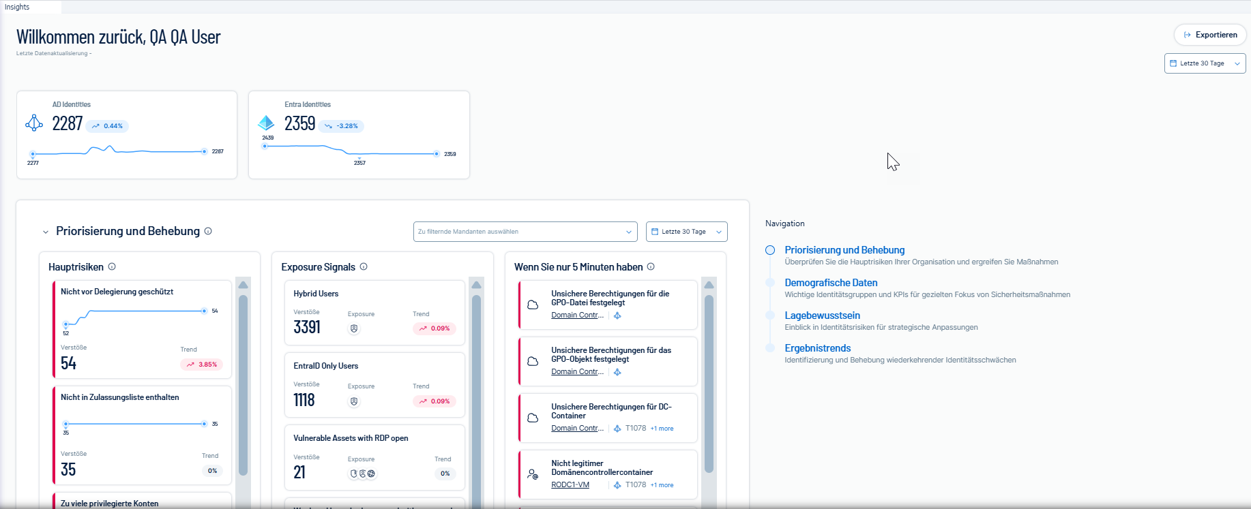The width and height of the screenshot is (1251, 509).
Task: Click EntraID Only Users 0.09% trend badge
Action: [435, 401]
